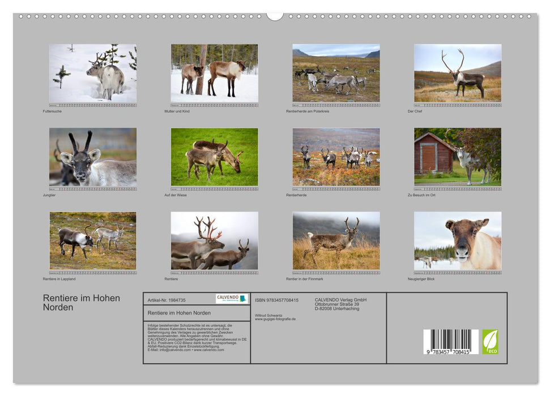The height and width of the screenshot is (396, 550).
Task: Click the Artikel-Nr. 1984735 label
Action: pos(167,300)
